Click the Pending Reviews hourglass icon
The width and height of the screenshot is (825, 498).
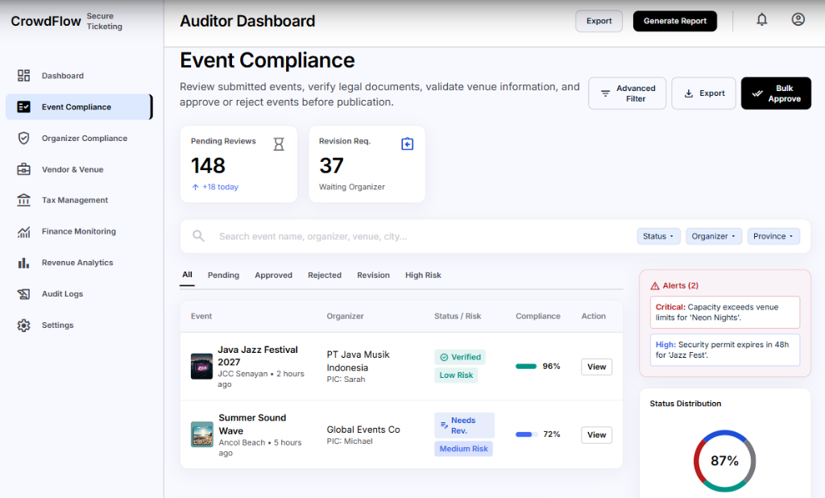pos(279,144)
